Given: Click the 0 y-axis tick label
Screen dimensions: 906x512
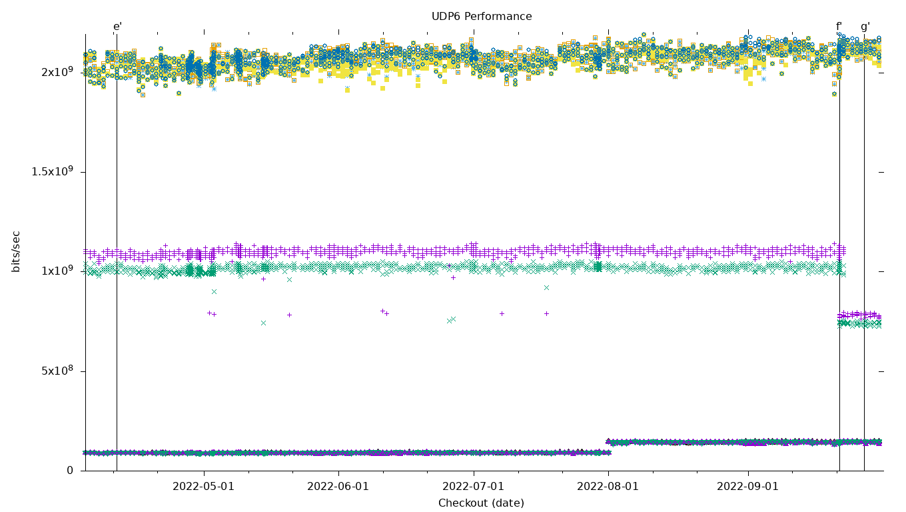Looking at the screenshot, I should coord(69,470).
